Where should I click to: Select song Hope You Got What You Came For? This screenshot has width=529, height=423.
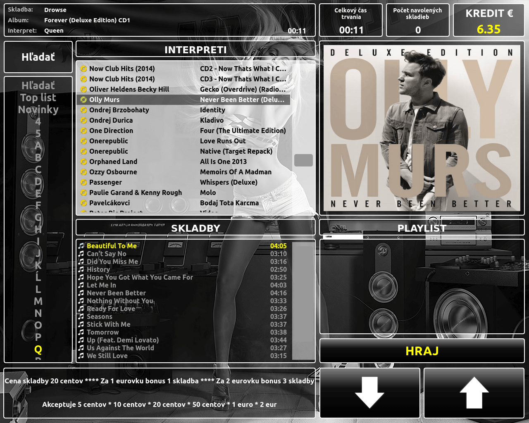pyautogui.click(x=140, y=277)
